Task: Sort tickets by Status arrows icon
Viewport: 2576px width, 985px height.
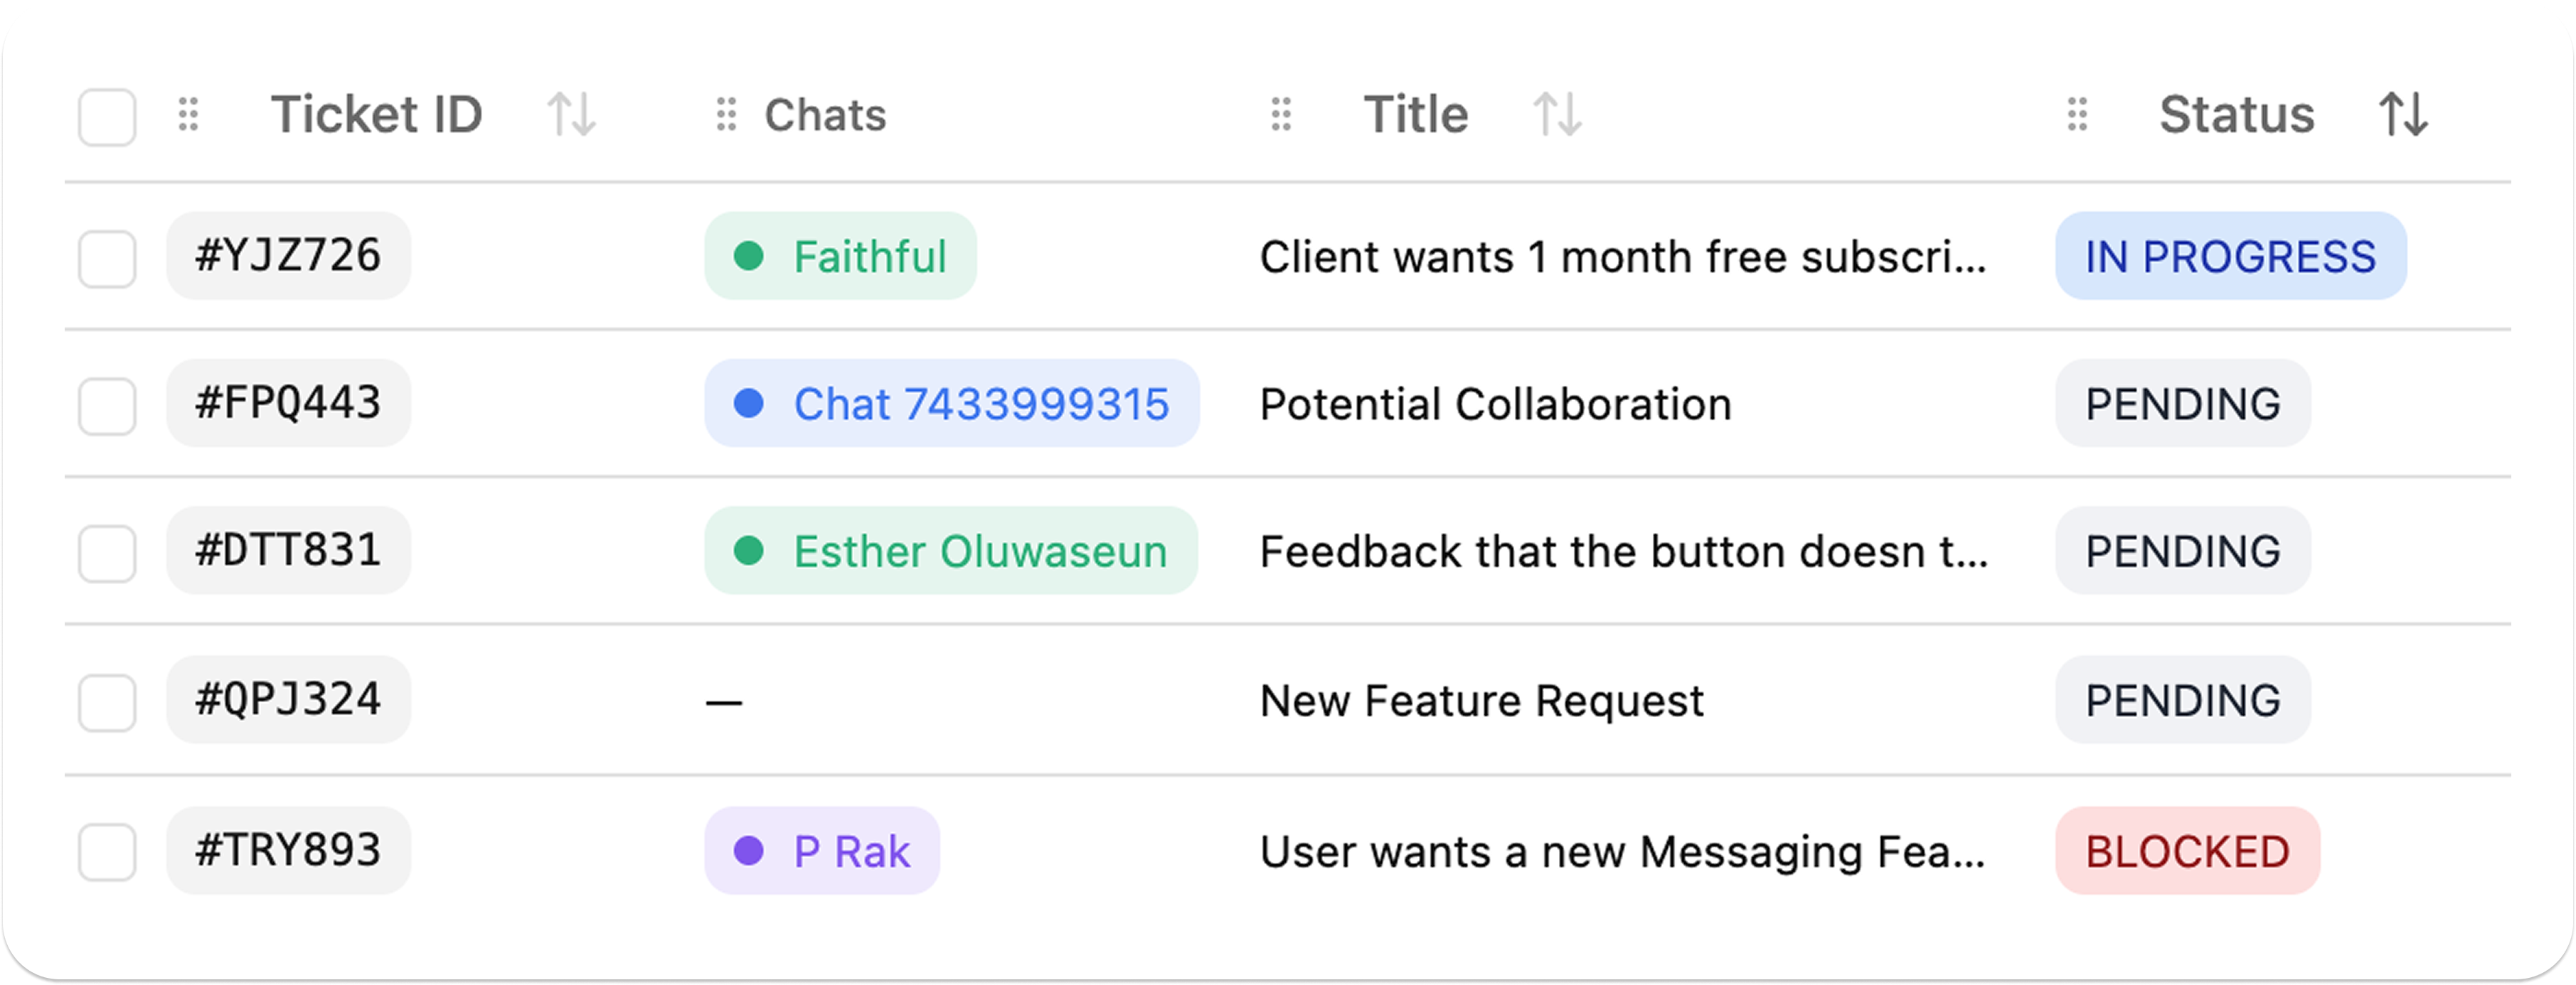Action: tap(2402, 114)
